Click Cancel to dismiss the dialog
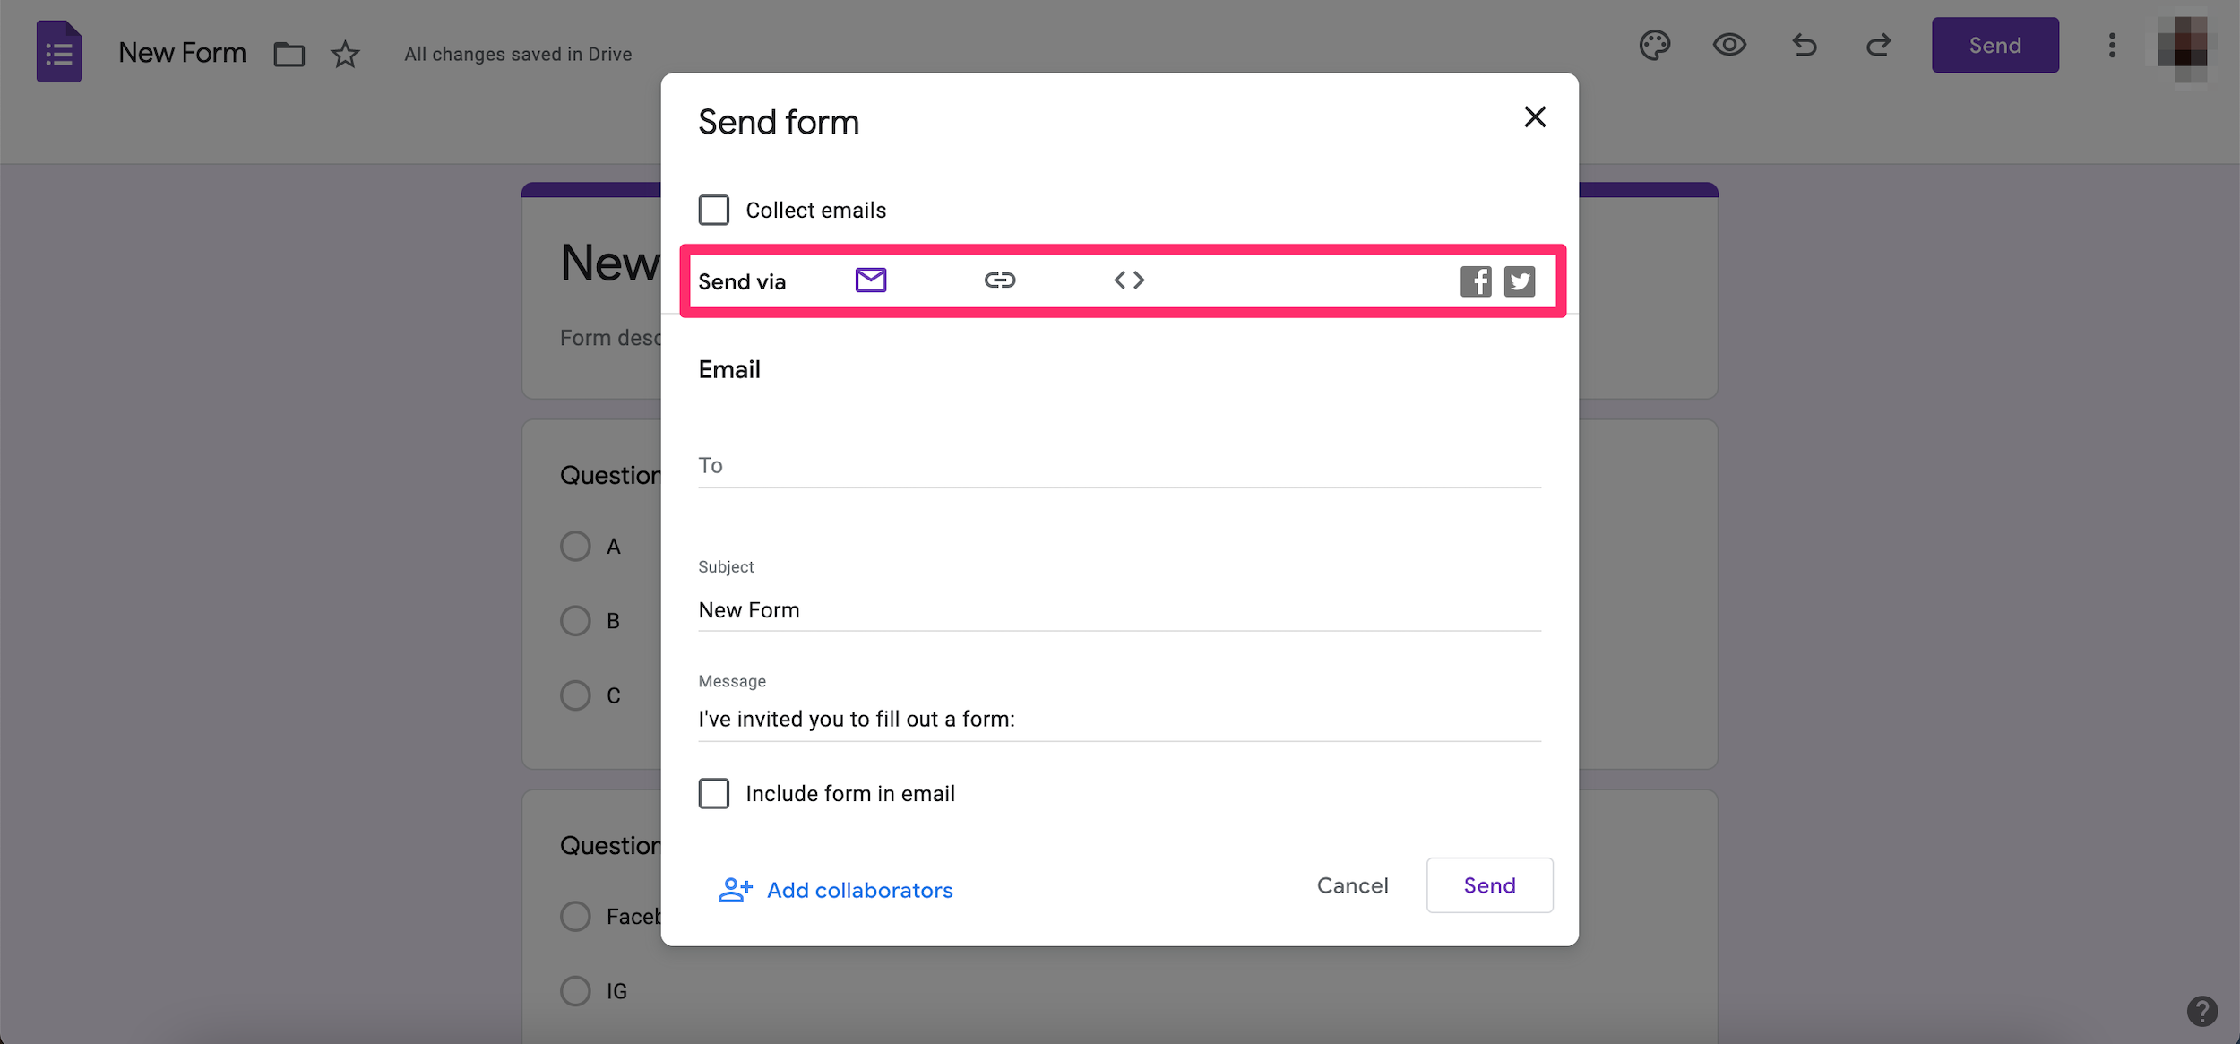Viewport: 2240px width, 1044px height. [x=1353, y=885]
